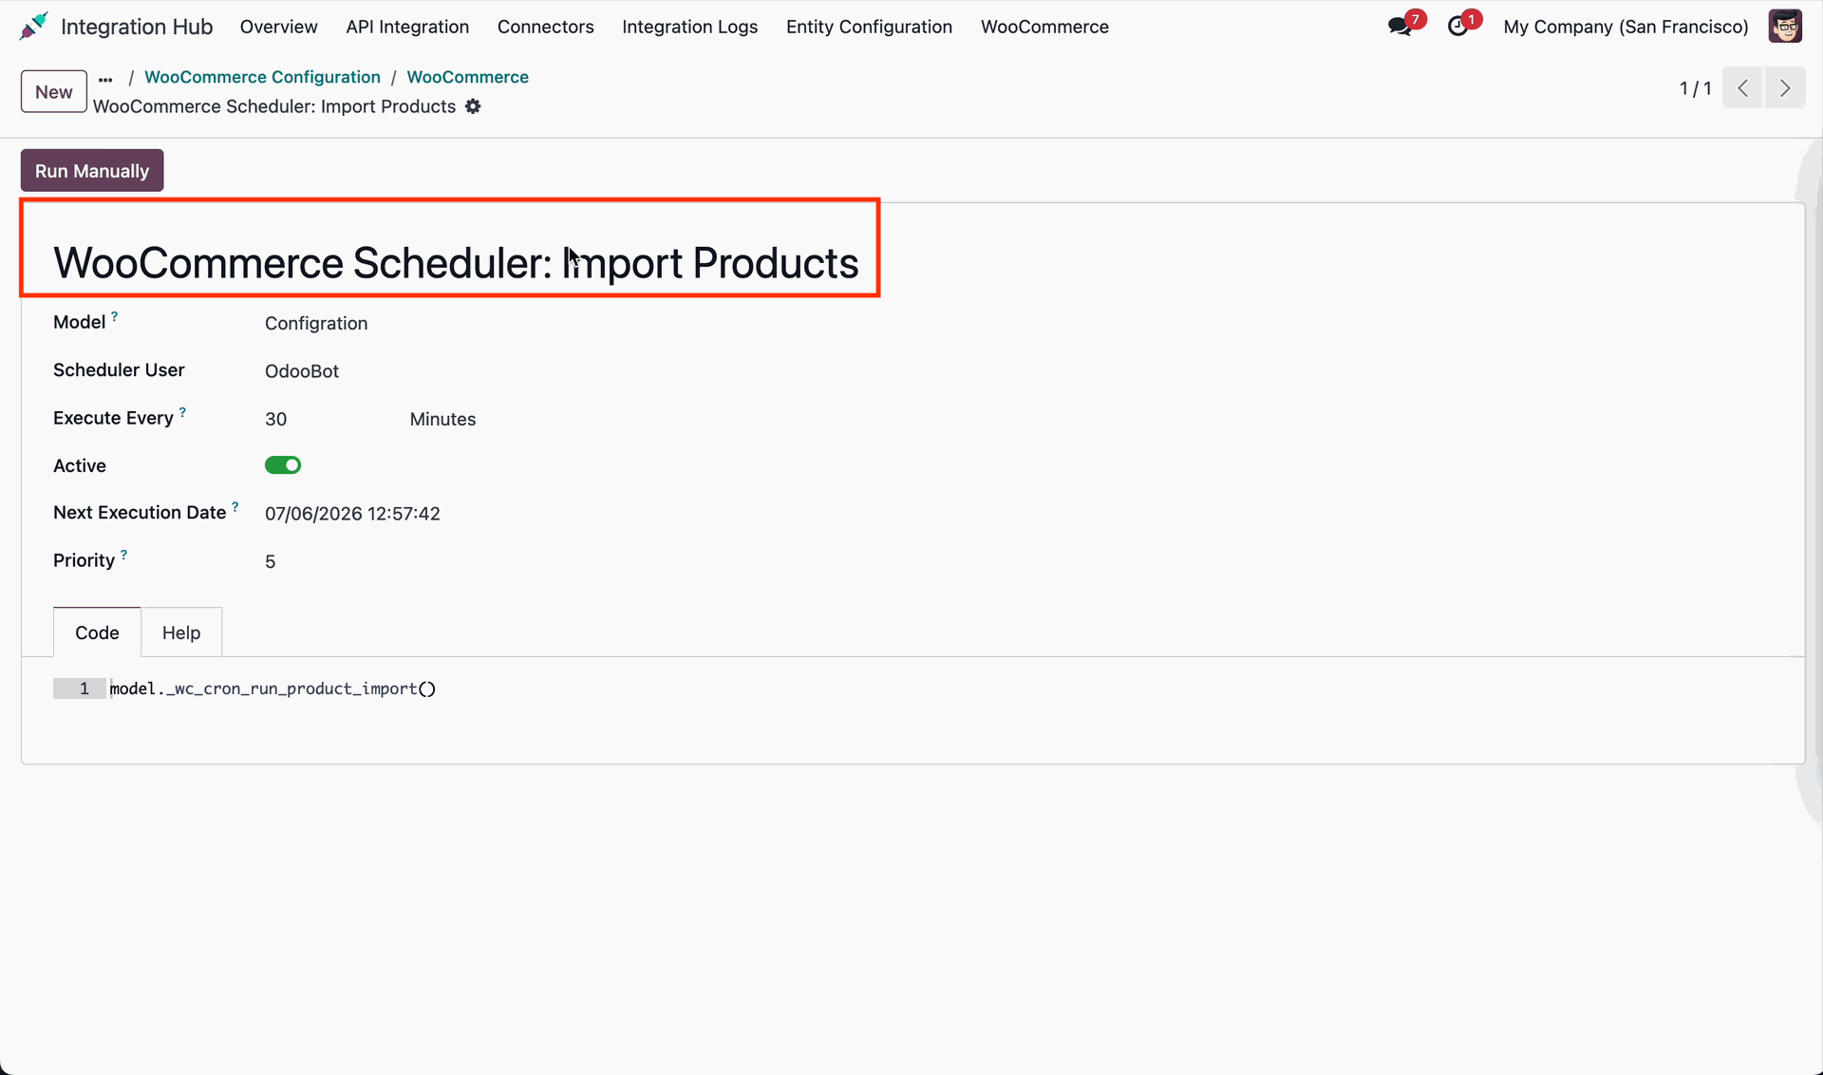1823x1075 pixels.
Task: Click the Priority help question mark
Action: (123, 555)
